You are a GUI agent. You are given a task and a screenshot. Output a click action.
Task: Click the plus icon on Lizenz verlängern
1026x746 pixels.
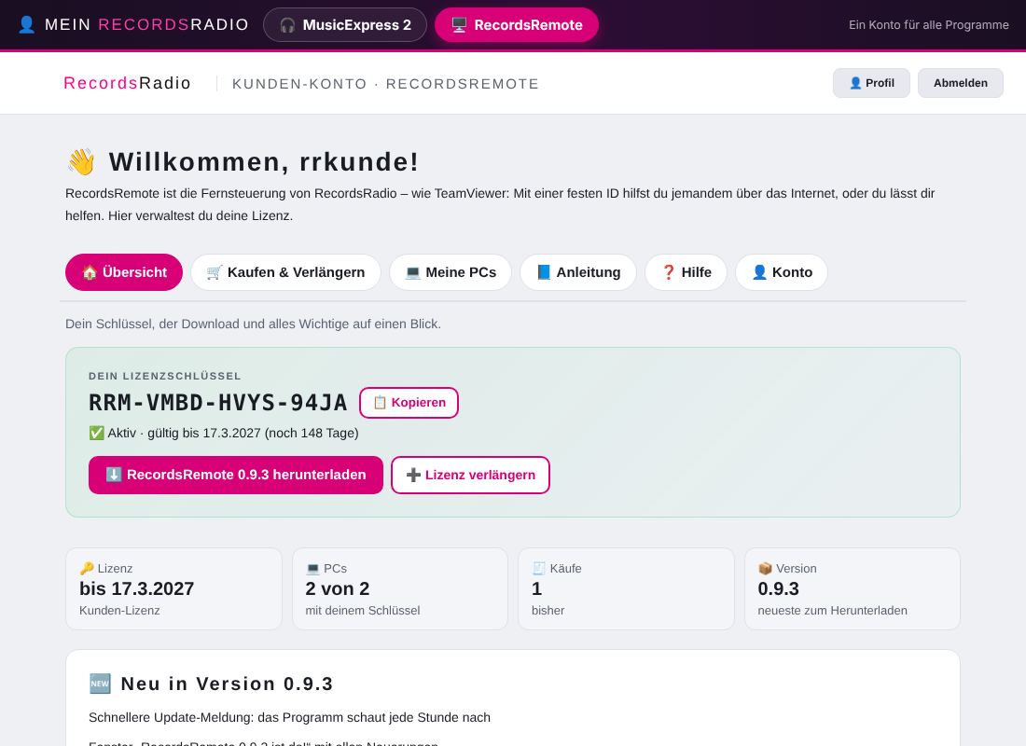coord(413,475)
